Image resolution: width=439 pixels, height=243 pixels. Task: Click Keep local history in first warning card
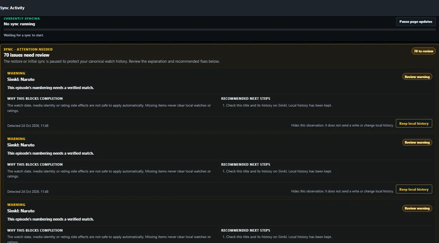414,124
